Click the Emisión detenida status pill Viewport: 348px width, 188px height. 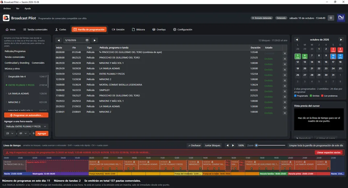point(262,18)
